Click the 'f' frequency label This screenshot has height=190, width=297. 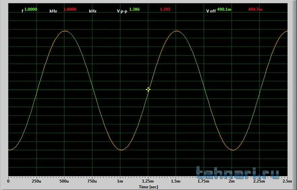(x=22, y=11)
